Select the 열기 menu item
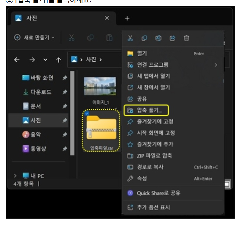Image resolution: width=237 pixels, height=228 pixels. [x=173, y=54]
